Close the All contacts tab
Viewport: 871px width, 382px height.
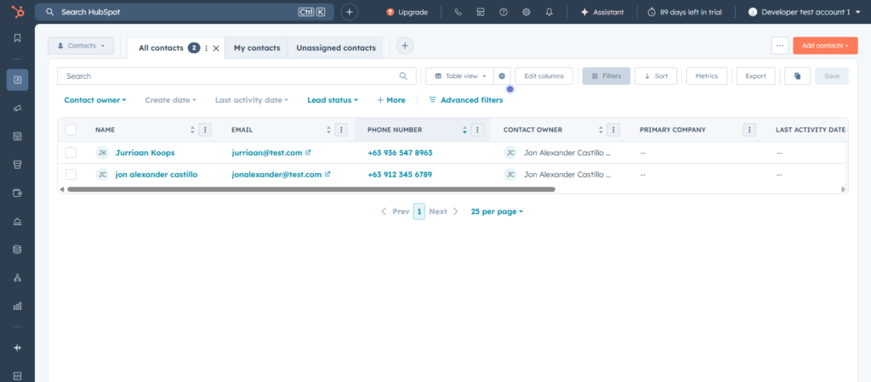click(x=216, y=48)
